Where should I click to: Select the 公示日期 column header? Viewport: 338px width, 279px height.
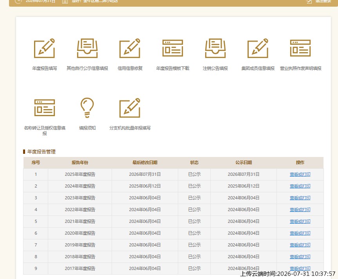[x=244, y=162]
